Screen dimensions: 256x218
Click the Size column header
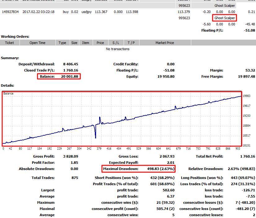[x=74, y=43]
